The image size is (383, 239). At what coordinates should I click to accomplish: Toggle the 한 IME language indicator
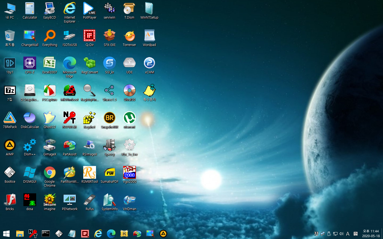(356, 234)
